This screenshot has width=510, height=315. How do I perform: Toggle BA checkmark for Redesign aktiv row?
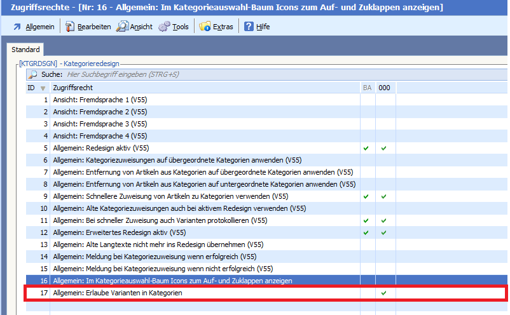366,148
